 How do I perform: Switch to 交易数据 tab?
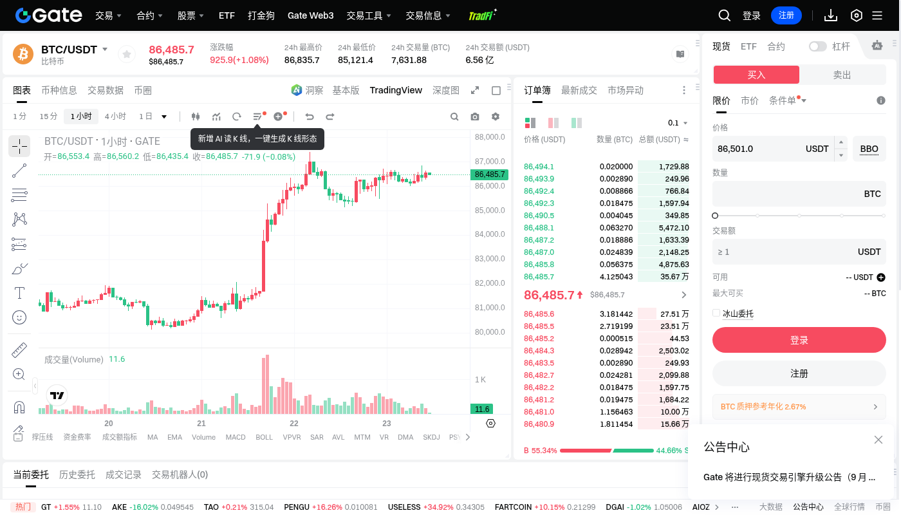click(x=106, y=90)
